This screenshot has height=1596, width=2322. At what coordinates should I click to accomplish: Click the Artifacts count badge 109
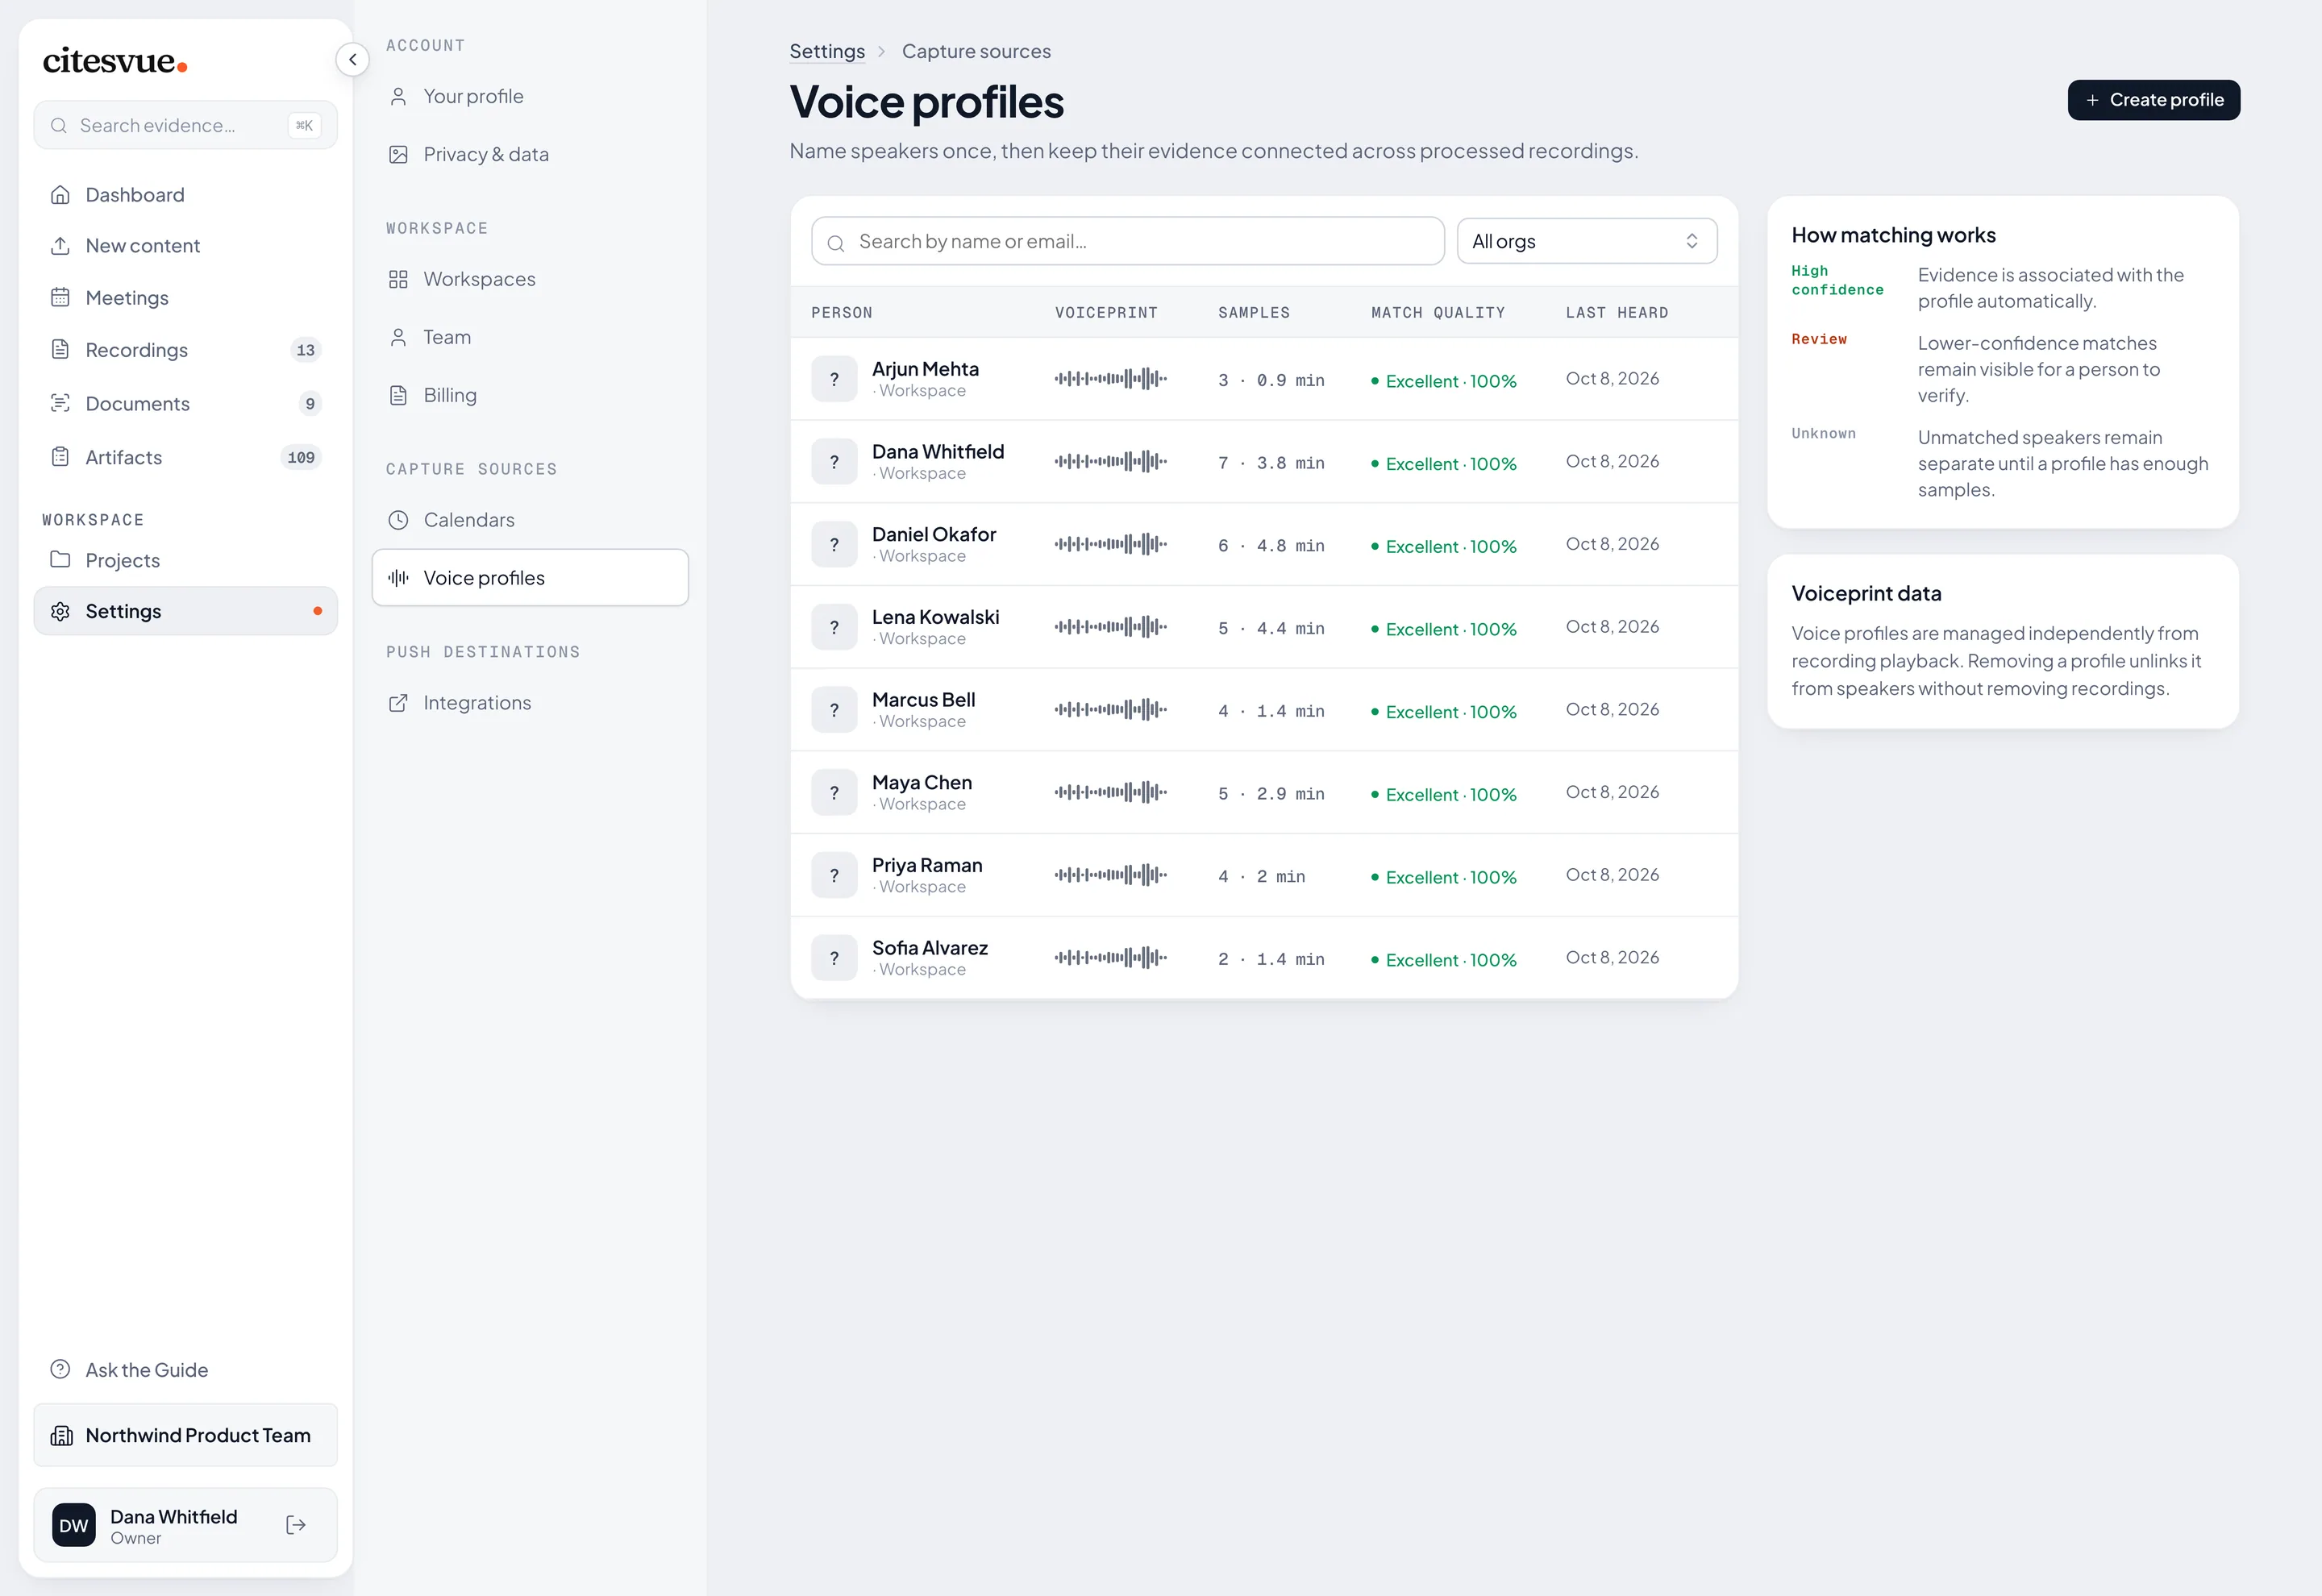301,457
